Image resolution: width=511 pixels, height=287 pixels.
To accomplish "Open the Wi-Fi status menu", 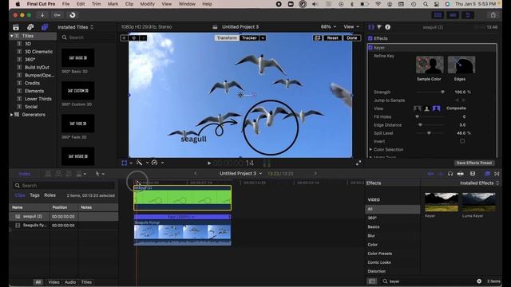I will coord(378,4).
